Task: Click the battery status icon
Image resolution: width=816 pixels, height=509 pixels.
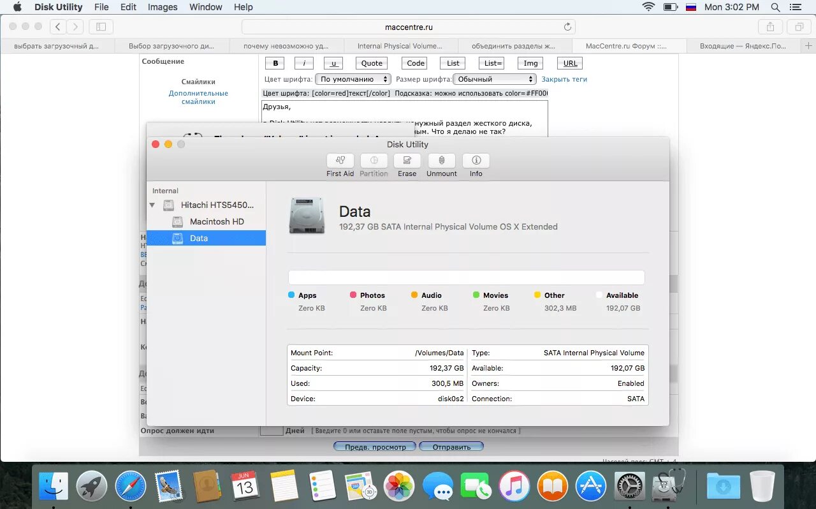Action: (x=670, y=7)
